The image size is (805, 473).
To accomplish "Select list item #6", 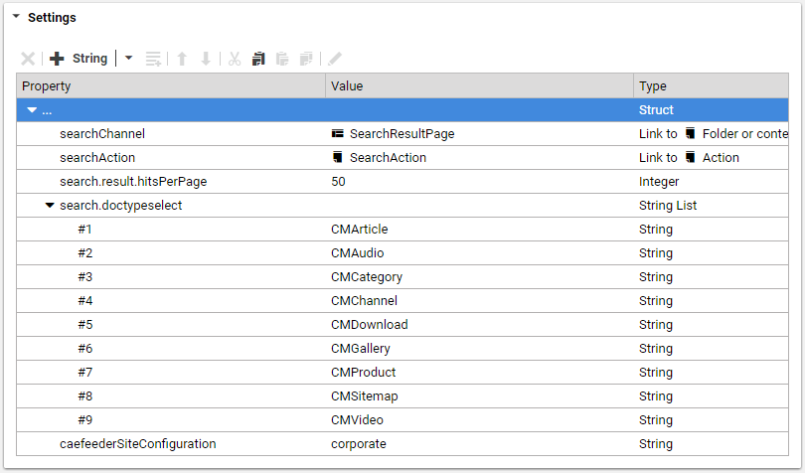I will point(85,349).
